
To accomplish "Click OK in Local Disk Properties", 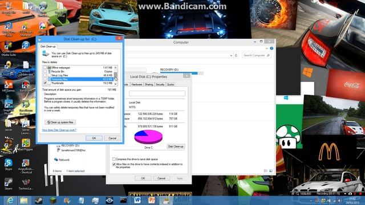I will tap(143, 178).
